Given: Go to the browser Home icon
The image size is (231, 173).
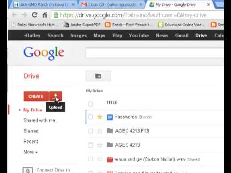Looking at the screenshot, I should click(45, 15).
